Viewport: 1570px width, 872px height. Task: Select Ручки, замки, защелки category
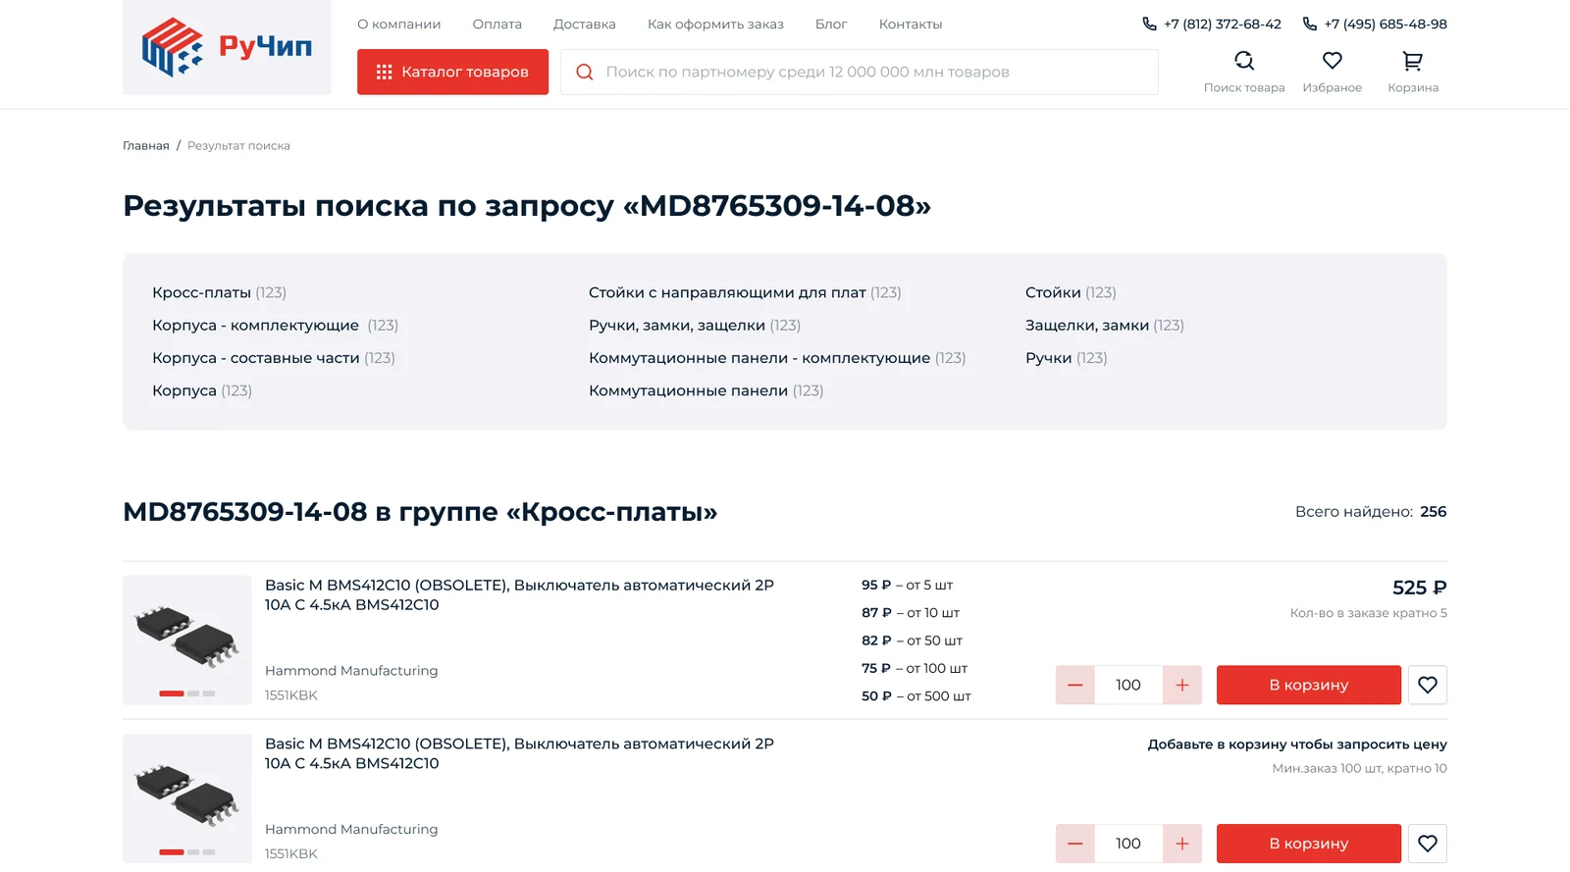(x=695, y=325)
